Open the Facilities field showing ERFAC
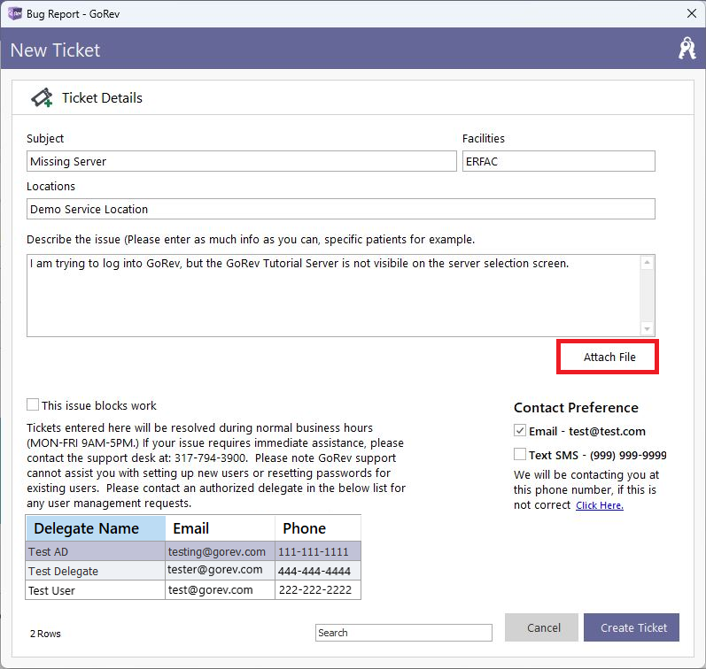Viewport: 706px width, 669px height. [558, 161]
